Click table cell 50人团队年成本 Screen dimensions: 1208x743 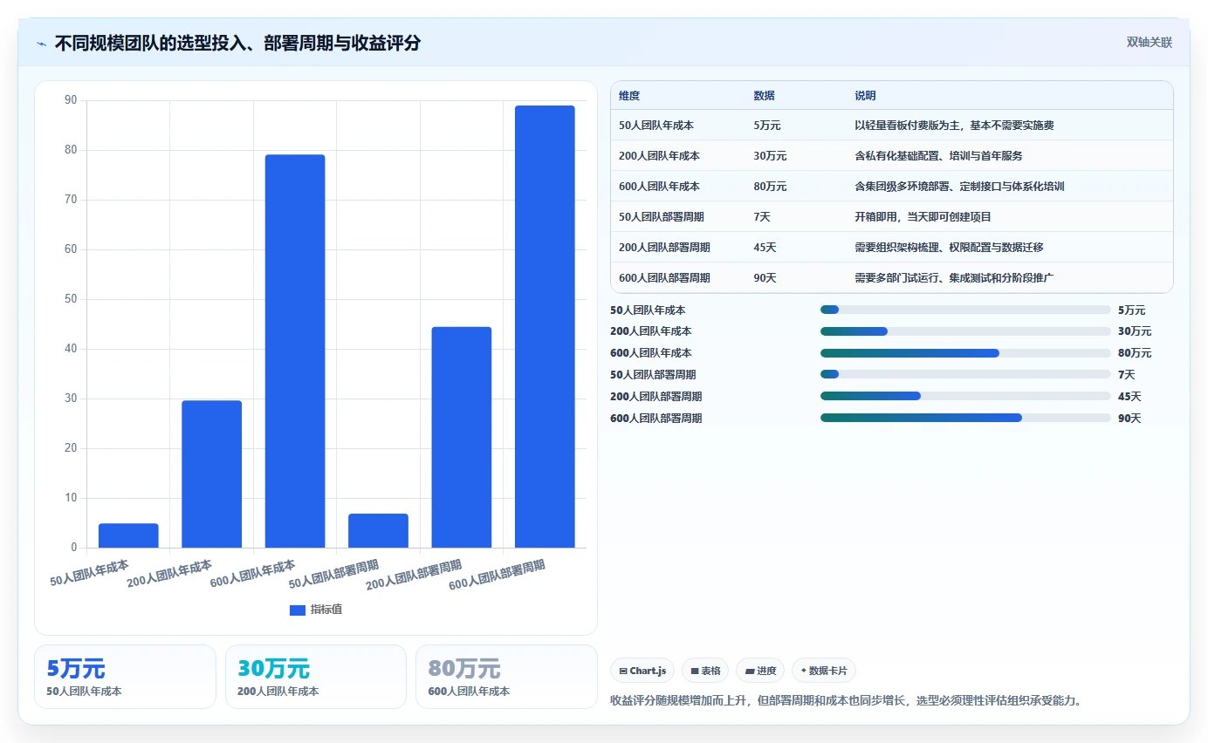click(656, 126)
